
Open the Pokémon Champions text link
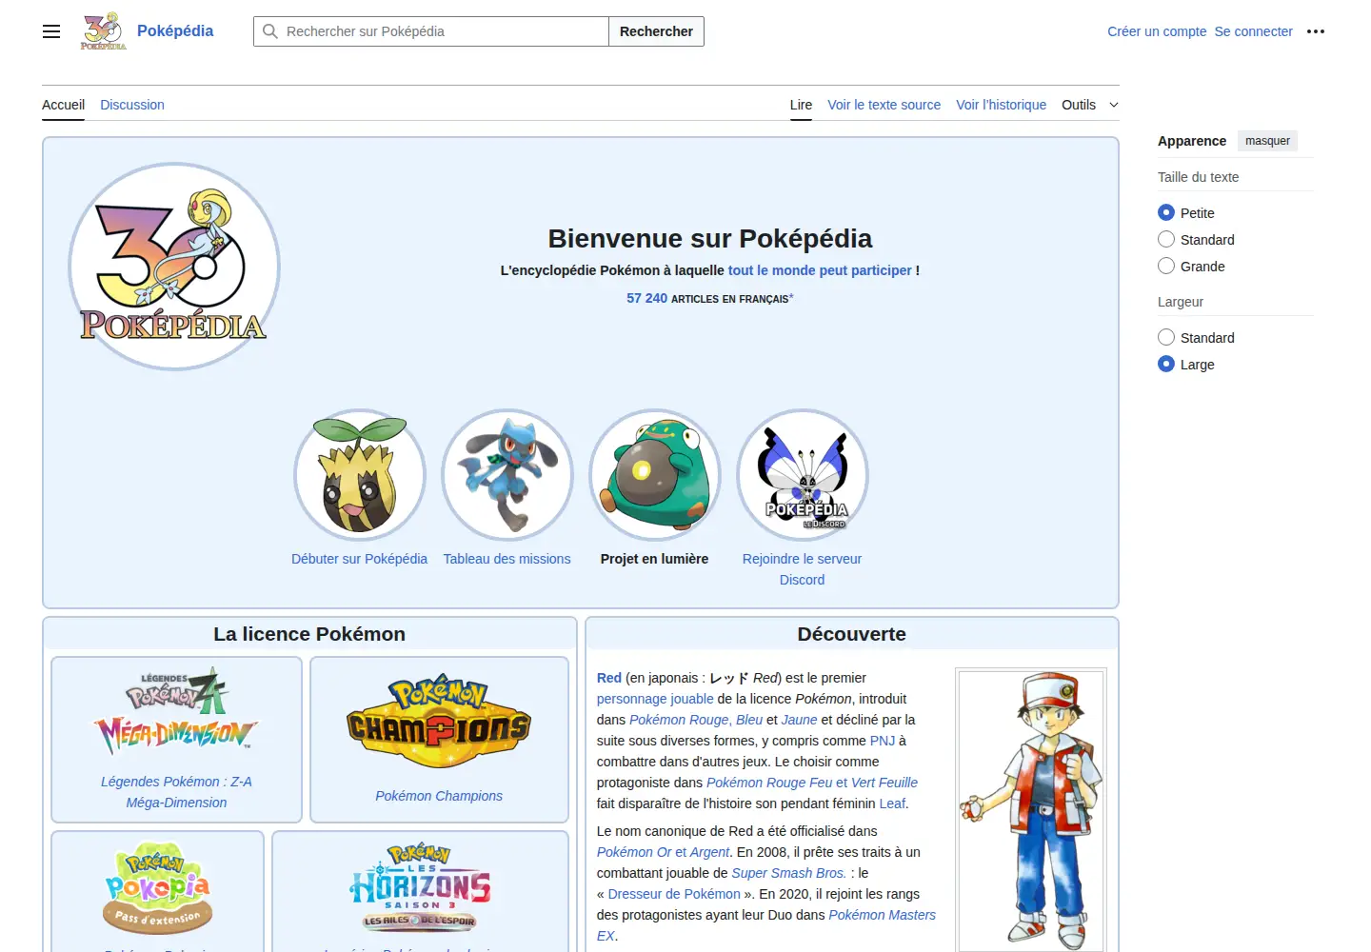439,796
